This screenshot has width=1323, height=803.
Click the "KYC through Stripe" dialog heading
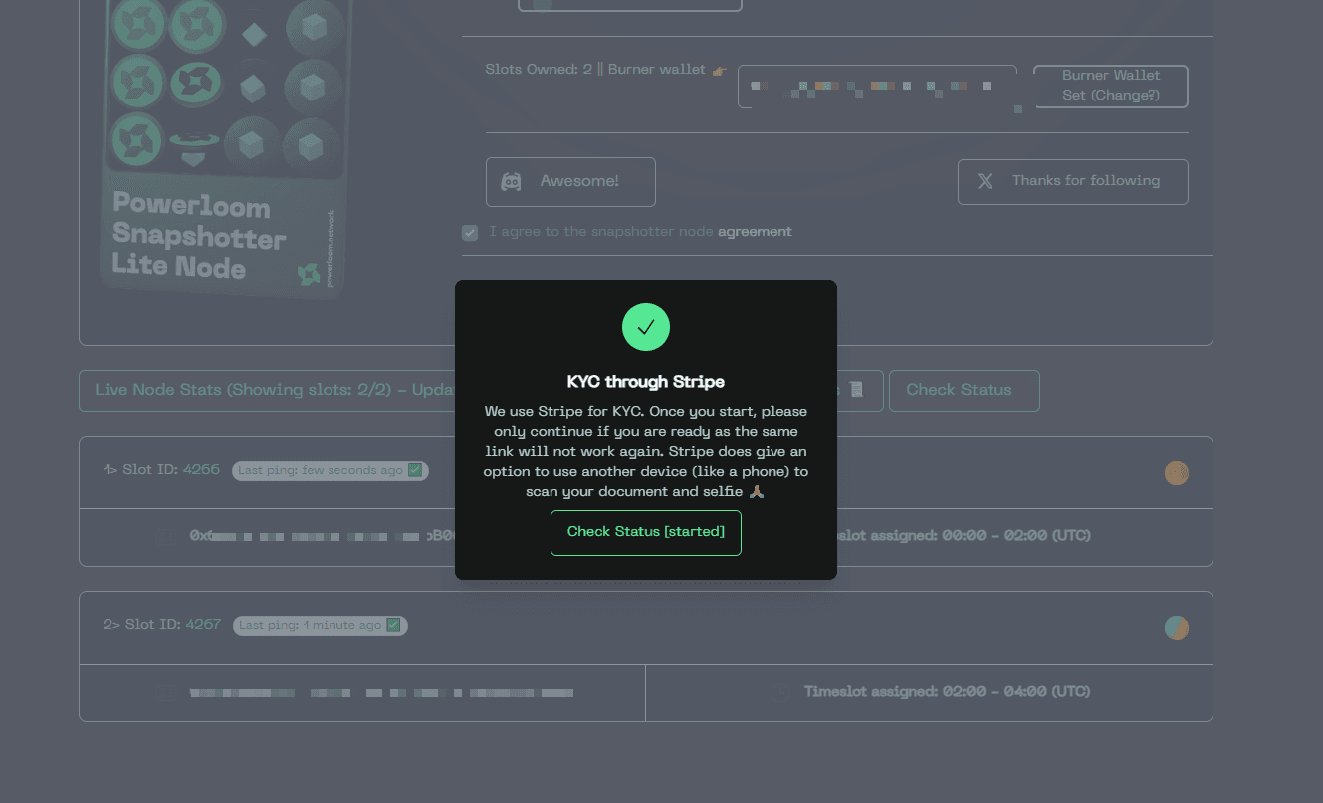pyautogui.click(x=646, y=381)
